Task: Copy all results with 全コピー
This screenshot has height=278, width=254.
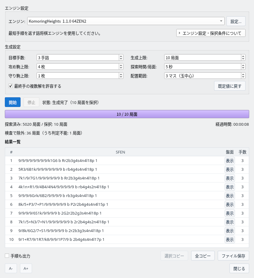Action: tap(203, 256)
